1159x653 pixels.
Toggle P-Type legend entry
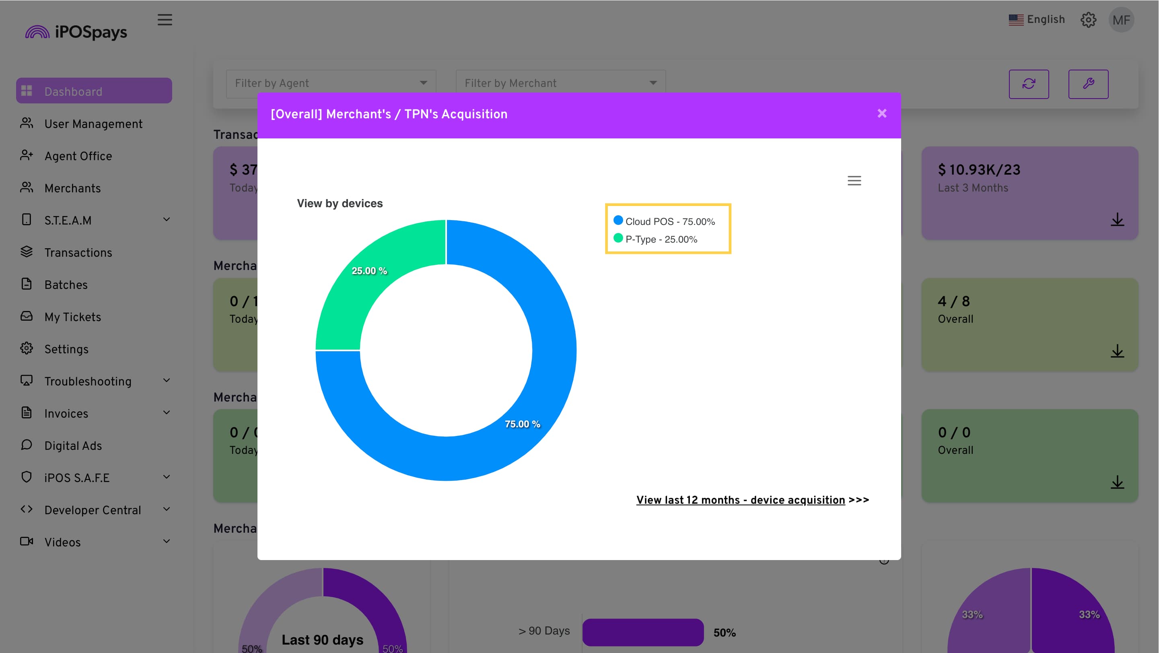pos(656,239)
